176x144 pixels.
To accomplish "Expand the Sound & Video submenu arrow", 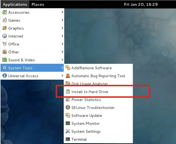I will click(x=62, y=60).
